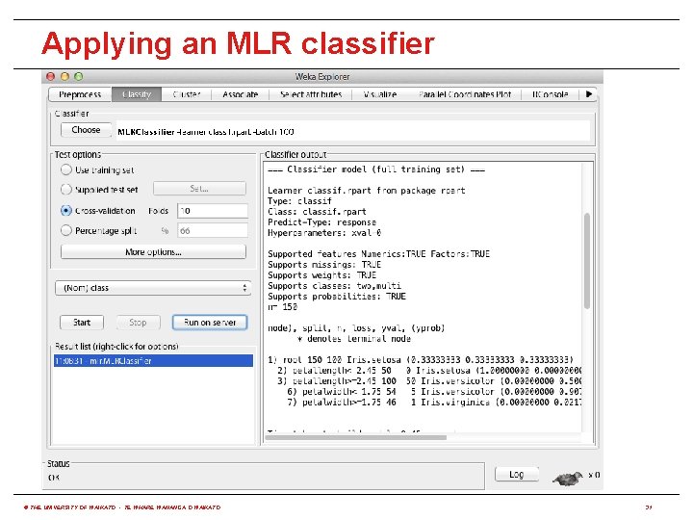This screenshot has width=693, height=520.
Task: Click the Stop button
Action: [138, 323]
